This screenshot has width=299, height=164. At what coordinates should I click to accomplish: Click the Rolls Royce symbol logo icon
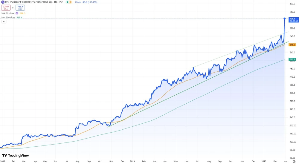coord(3,2)
